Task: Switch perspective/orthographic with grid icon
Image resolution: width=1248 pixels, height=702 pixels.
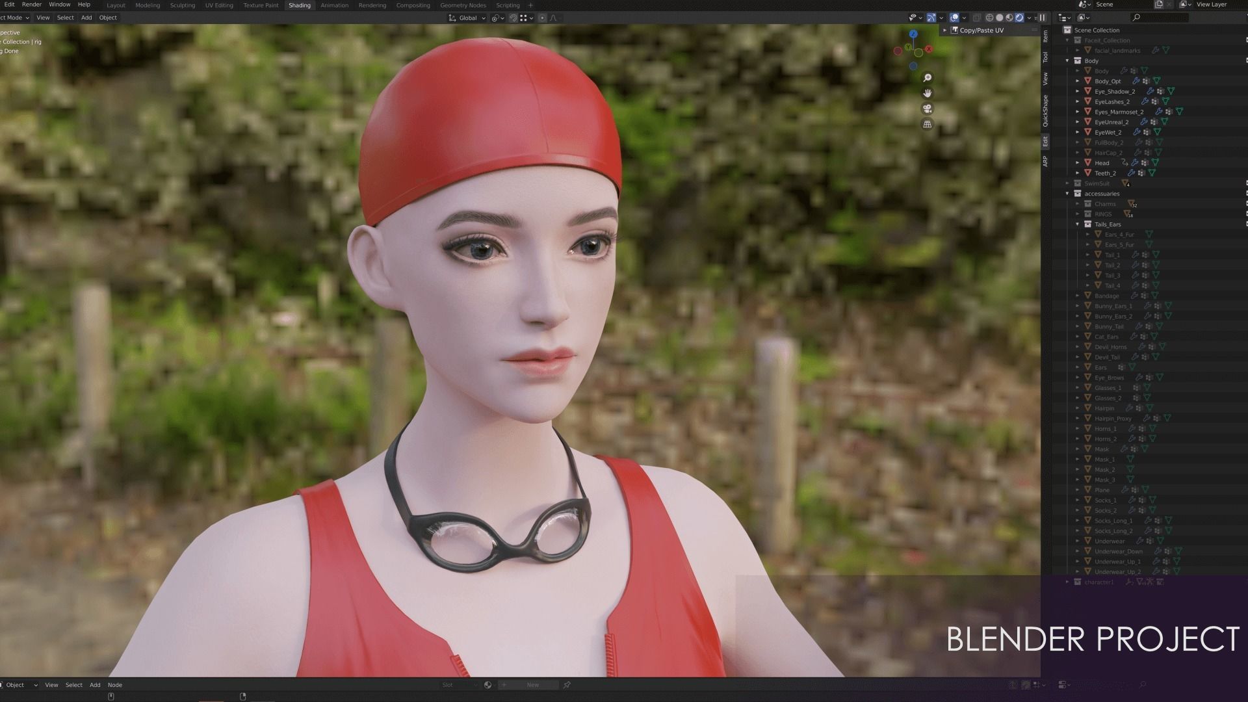Action: pos(928,124)
